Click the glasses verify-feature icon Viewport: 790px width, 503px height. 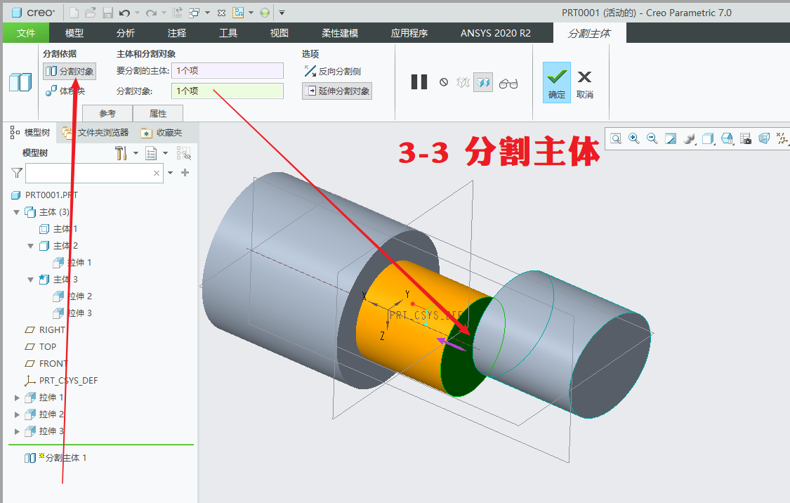click(x=508, y=83)
